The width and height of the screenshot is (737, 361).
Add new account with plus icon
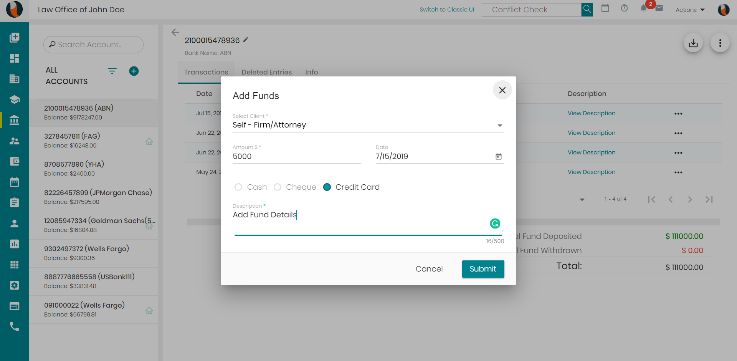click(x=134, y=71)
